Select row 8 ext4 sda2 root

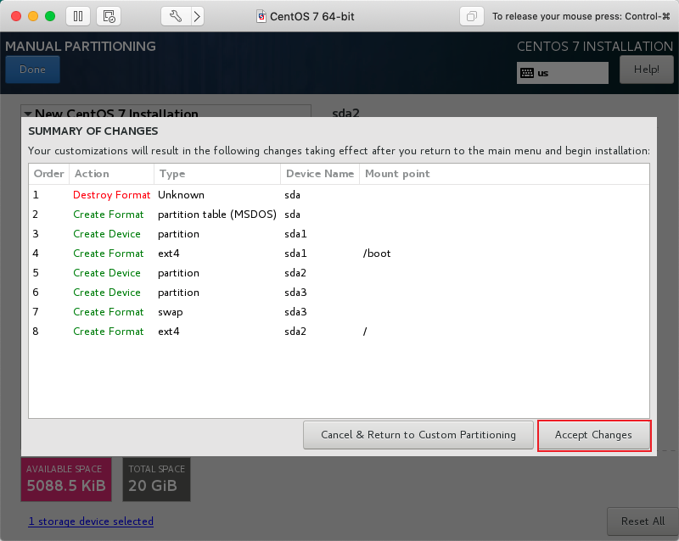(339, 331)
